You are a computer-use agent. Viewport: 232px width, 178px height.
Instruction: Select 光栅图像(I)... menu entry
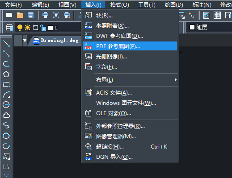tap(130, 57)
